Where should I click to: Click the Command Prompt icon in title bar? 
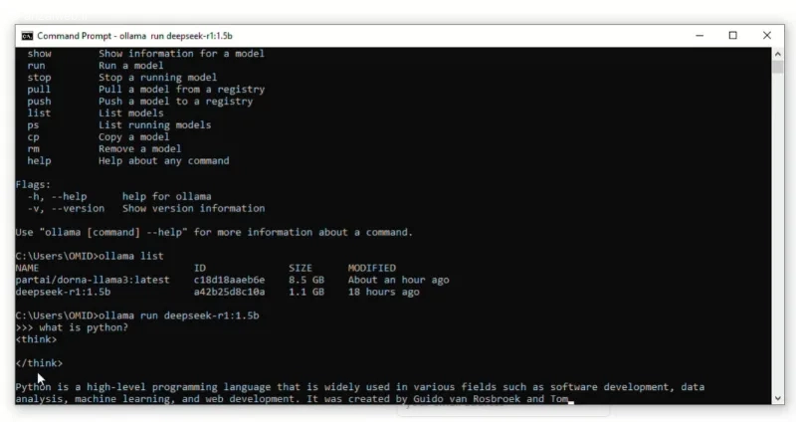point(27,36)
